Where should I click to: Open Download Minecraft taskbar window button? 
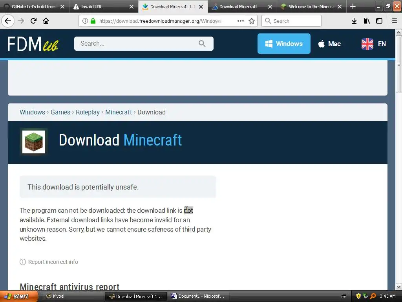136,296
